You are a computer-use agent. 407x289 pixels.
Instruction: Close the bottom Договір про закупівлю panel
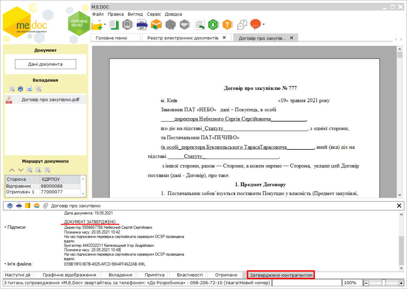pos(399,206)
